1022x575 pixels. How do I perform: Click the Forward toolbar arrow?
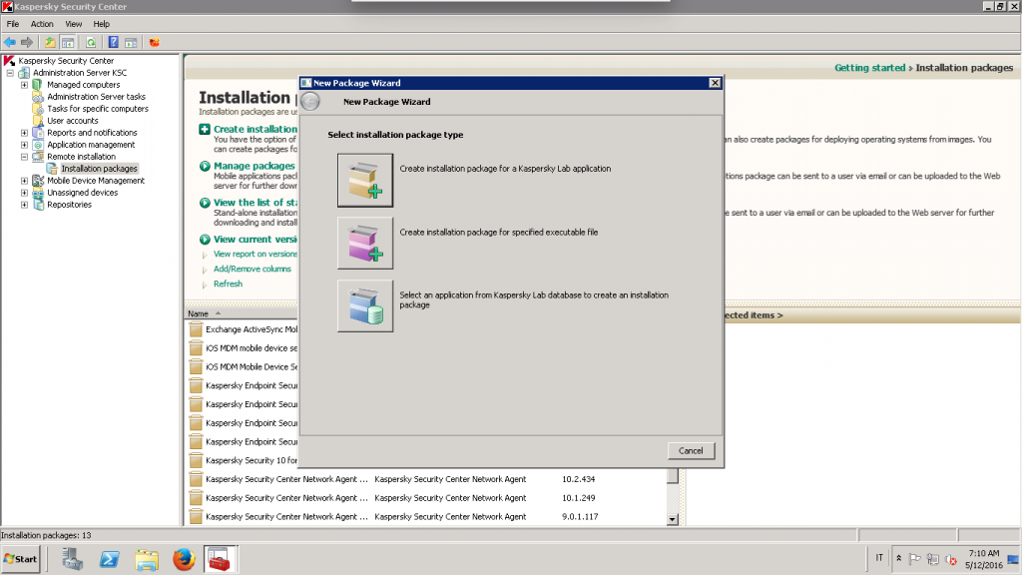tap(27, 42)
